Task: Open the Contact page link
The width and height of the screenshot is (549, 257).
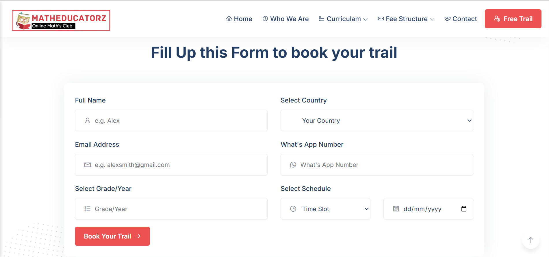Action: pos(464,19)
